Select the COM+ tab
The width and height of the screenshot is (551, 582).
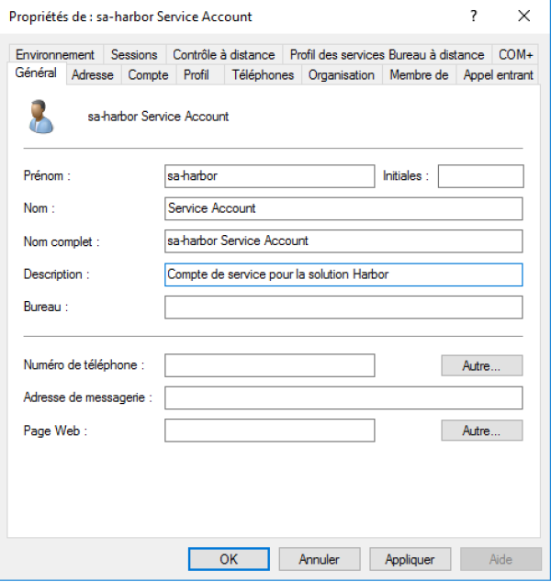(516, 55)
